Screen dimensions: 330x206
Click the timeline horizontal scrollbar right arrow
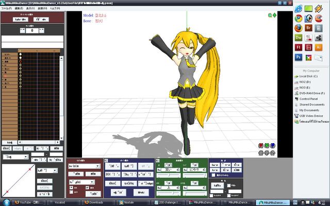coord(57,142)
